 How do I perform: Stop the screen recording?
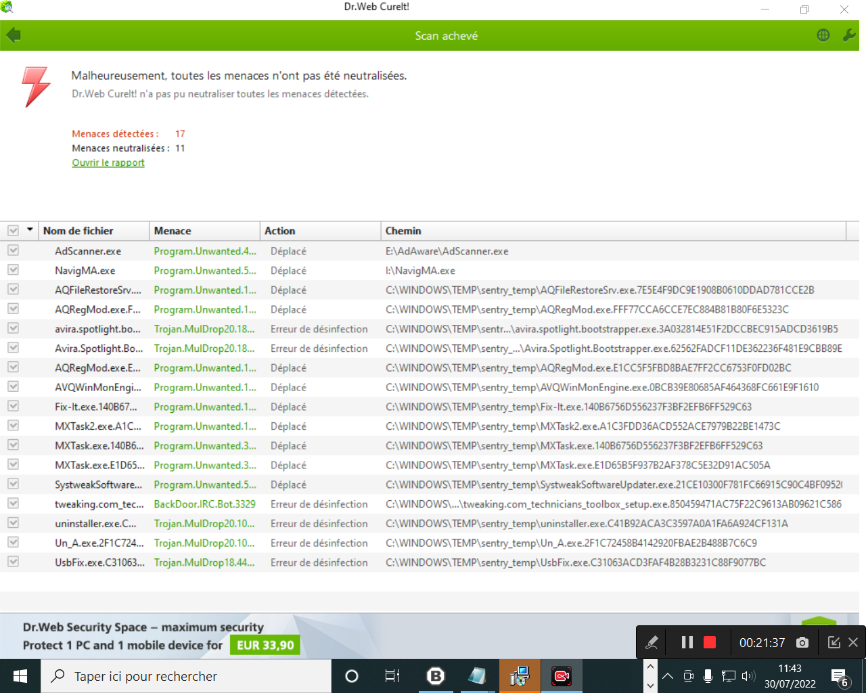click(x=710, y=642)
